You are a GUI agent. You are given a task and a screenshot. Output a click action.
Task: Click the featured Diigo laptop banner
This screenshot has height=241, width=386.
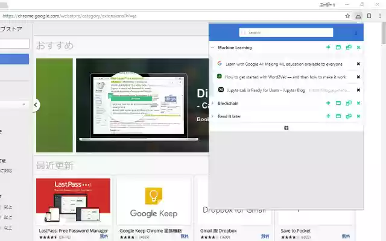tap(142, 105)
